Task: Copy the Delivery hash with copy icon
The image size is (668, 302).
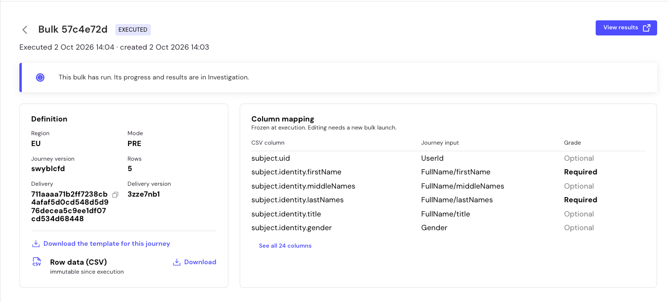Action: (115, 195)
